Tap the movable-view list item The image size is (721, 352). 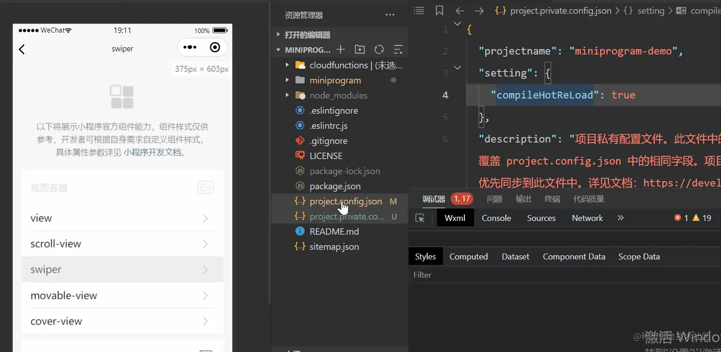(x=123, y=295)
